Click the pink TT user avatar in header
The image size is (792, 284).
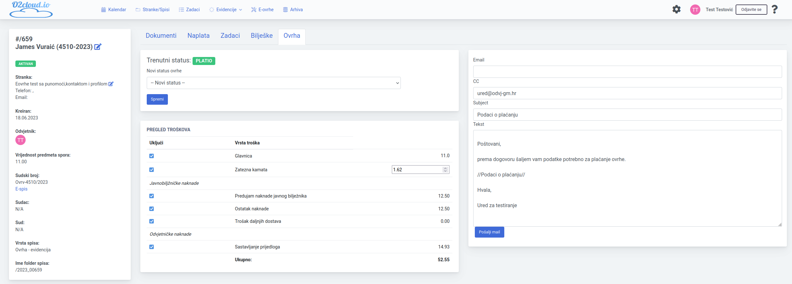[x=695, y=10]
